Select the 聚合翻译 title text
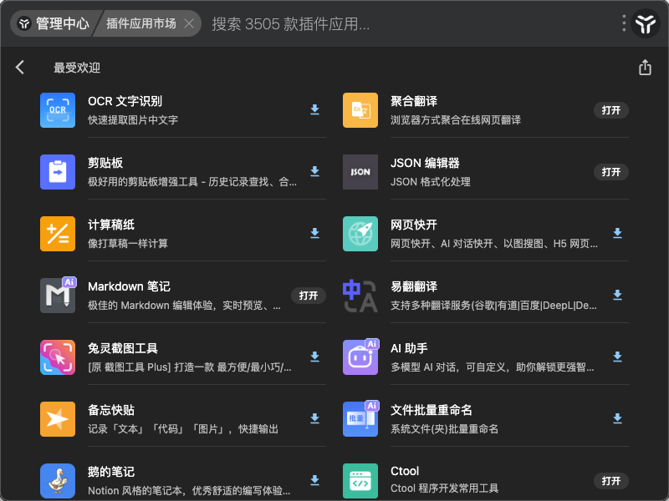Viewport: 669px width, 501px height. (414, 101)
